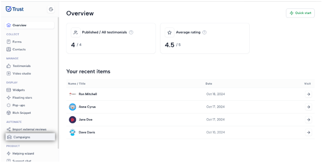Click Anne Cyrus's avatar thumbnail
This screenshot has height=162, width=322.
tap(73, 107)
